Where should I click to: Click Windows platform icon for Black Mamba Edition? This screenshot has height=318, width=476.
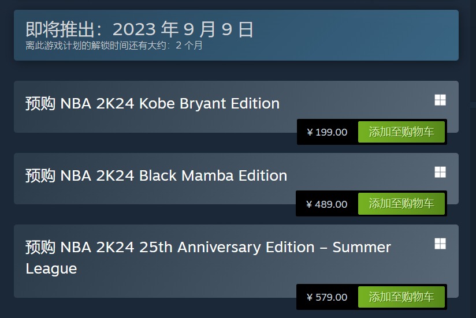440,172
